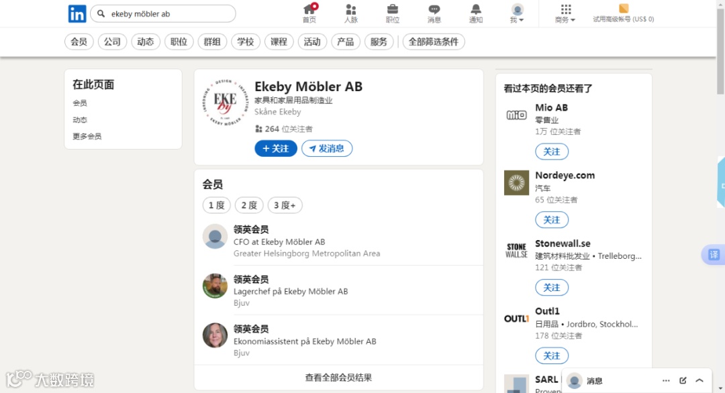This screenshot has height=393, width=725.
Task: Open the Mio AB logo
Action: 516,115
